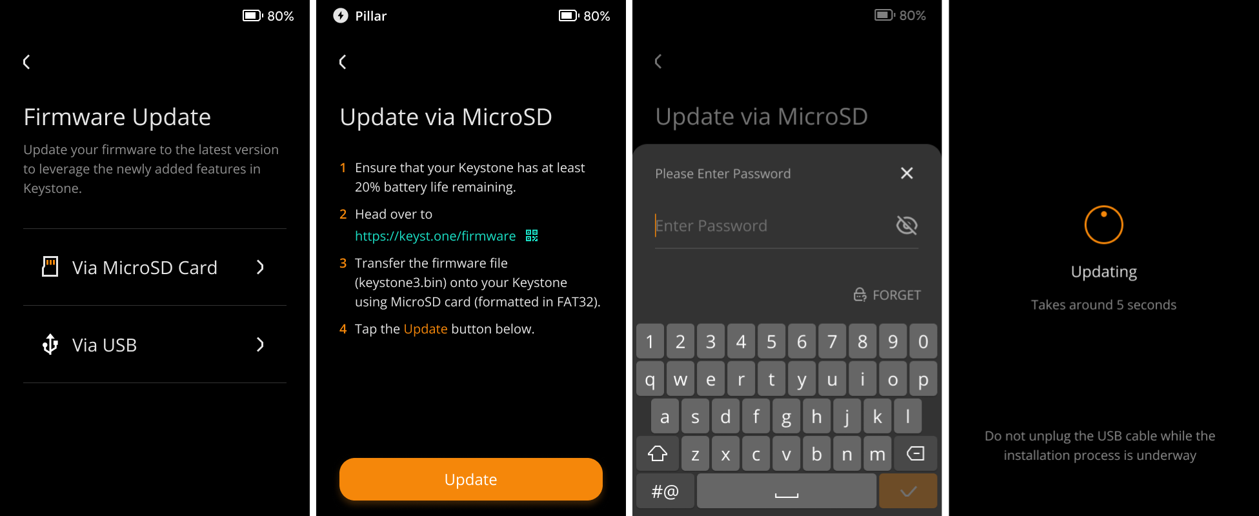1259x516 pixels.
Task: Select the Via USB menu option
Action: [105, 345]
